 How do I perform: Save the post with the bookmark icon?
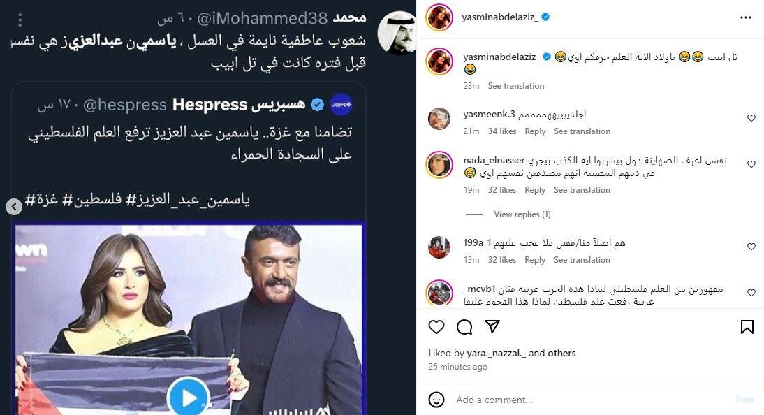pos(747,327)
